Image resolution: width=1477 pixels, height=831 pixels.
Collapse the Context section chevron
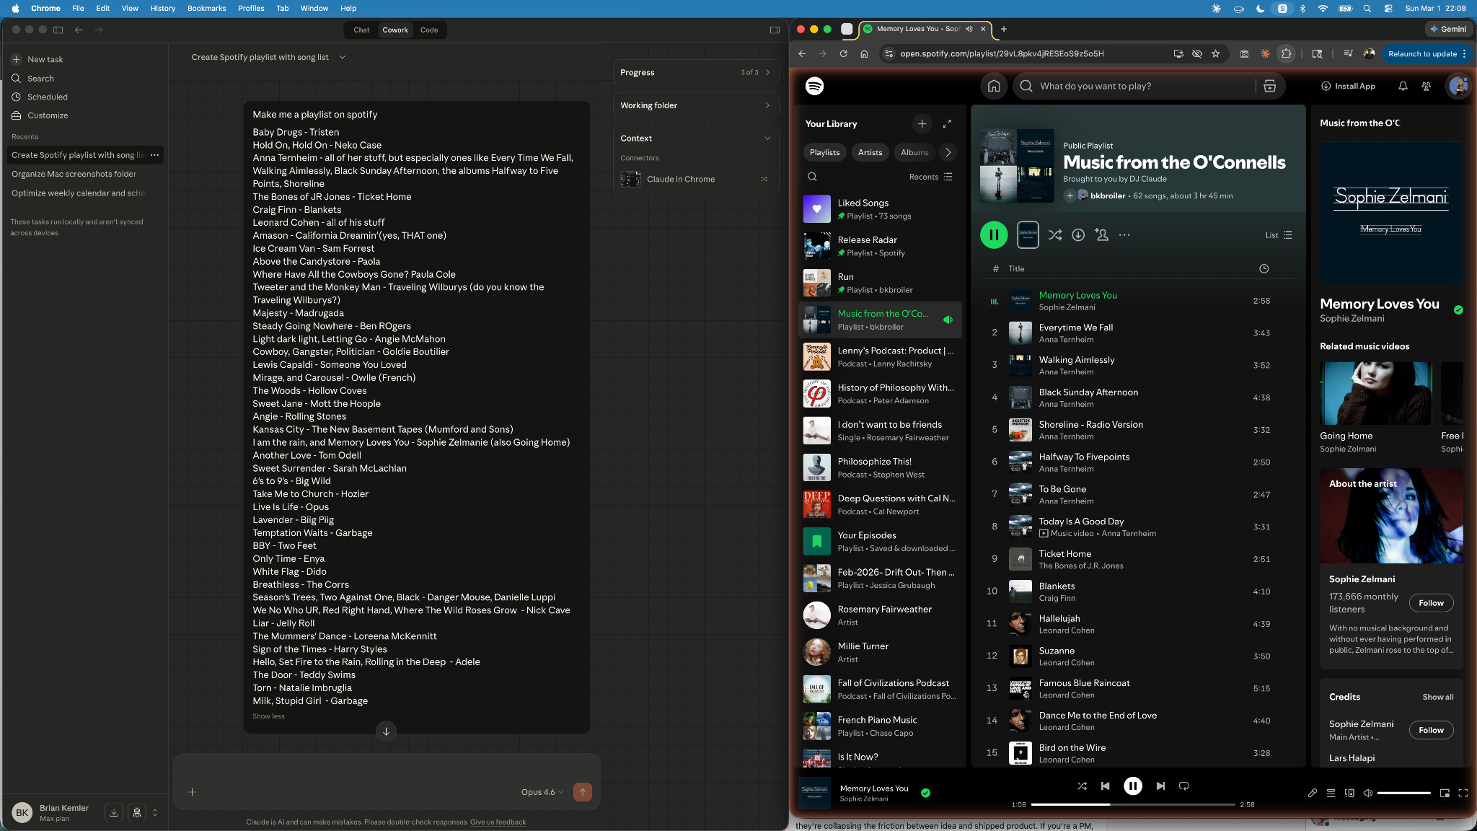(x=767, y=138)
